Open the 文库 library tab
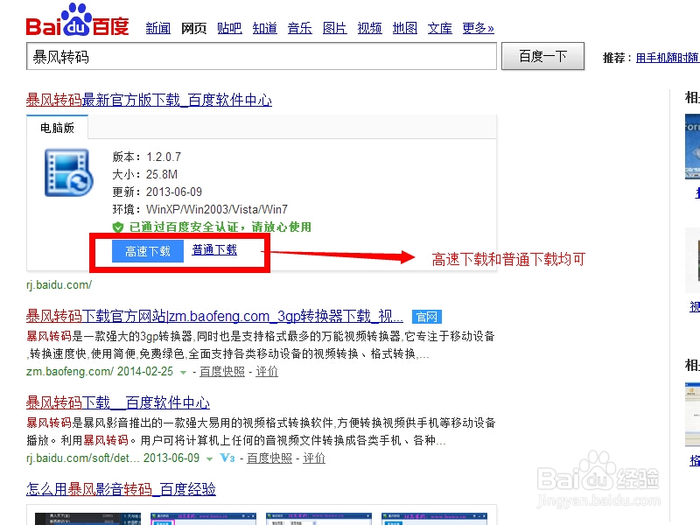 pos(440,28)
